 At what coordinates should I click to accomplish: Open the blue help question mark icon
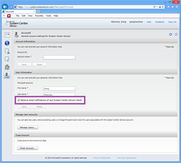click(176, 34)
